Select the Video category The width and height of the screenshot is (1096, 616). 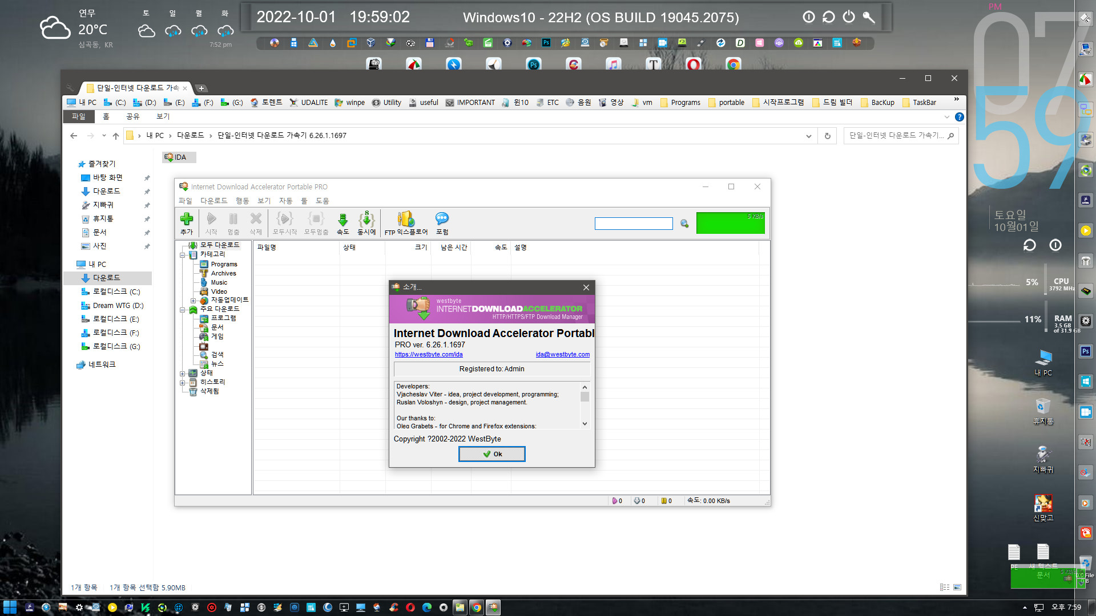[219, 291]
